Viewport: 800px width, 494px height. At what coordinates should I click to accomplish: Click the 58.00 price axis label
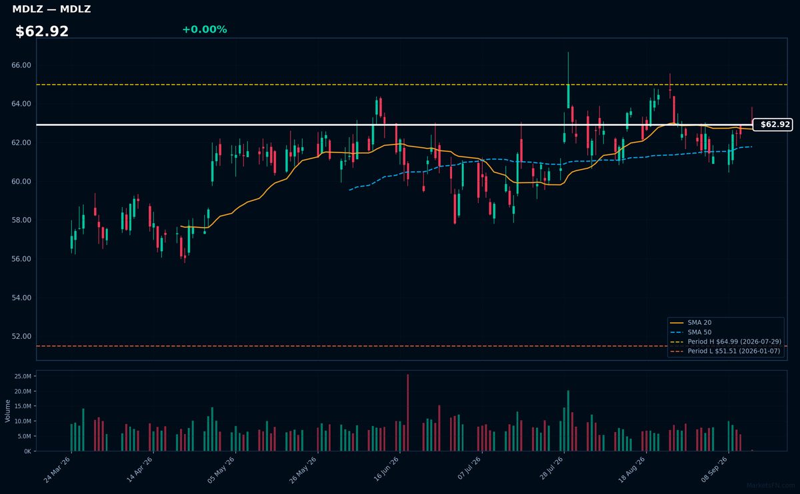click(x=22, y=220)
